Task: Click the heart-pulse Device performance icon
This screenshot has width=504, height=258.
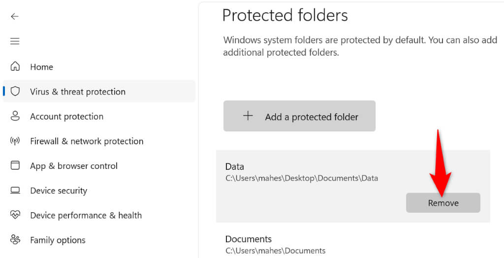Action: (x=15, y=215)
